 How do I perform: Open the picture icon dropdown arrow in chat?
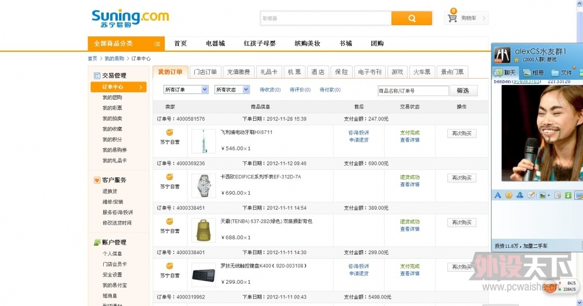[549, 195]
